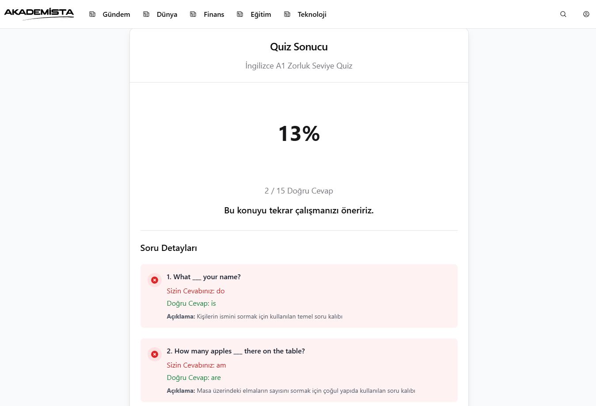Click the 13% score display
The height and width of the screenshot is (406, 596).
pos(299,133)
